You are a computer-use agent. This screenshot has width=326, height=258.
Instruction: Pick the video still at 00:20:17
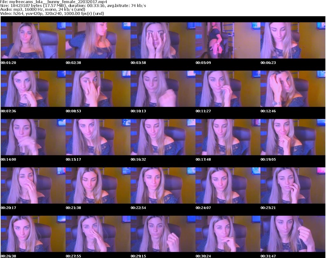tap(33, 185)
